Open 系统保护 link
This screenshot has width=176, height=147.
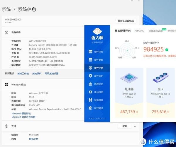(x=37, y=73)
